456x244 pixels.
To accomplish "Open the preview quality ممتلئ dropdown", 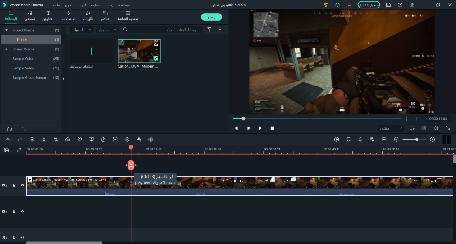I will pyautogui.click(x=391, y=128).
